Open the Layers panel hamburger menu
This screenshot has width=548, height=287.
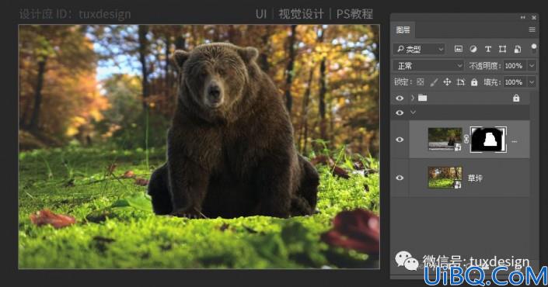point(532,29)
